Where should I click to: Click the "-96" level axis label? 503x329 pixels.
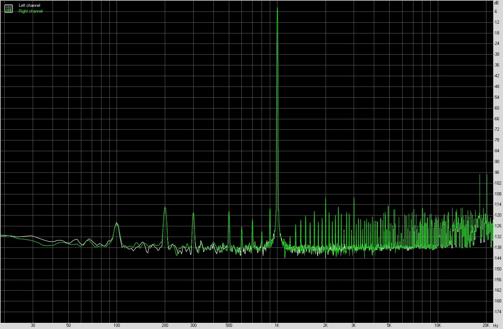pyautogui.click(x=497, y=172)
